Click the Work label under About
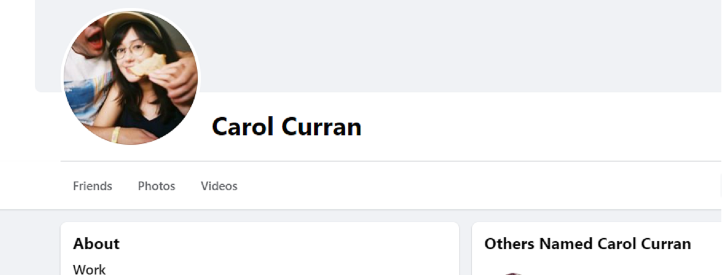 pos(89,269)
